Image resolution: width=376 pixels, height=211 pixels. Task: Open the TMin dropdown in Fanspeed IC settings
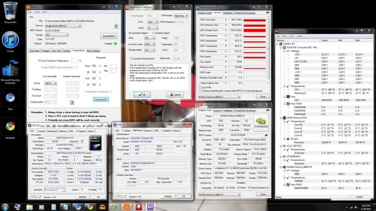pos(149,38)
